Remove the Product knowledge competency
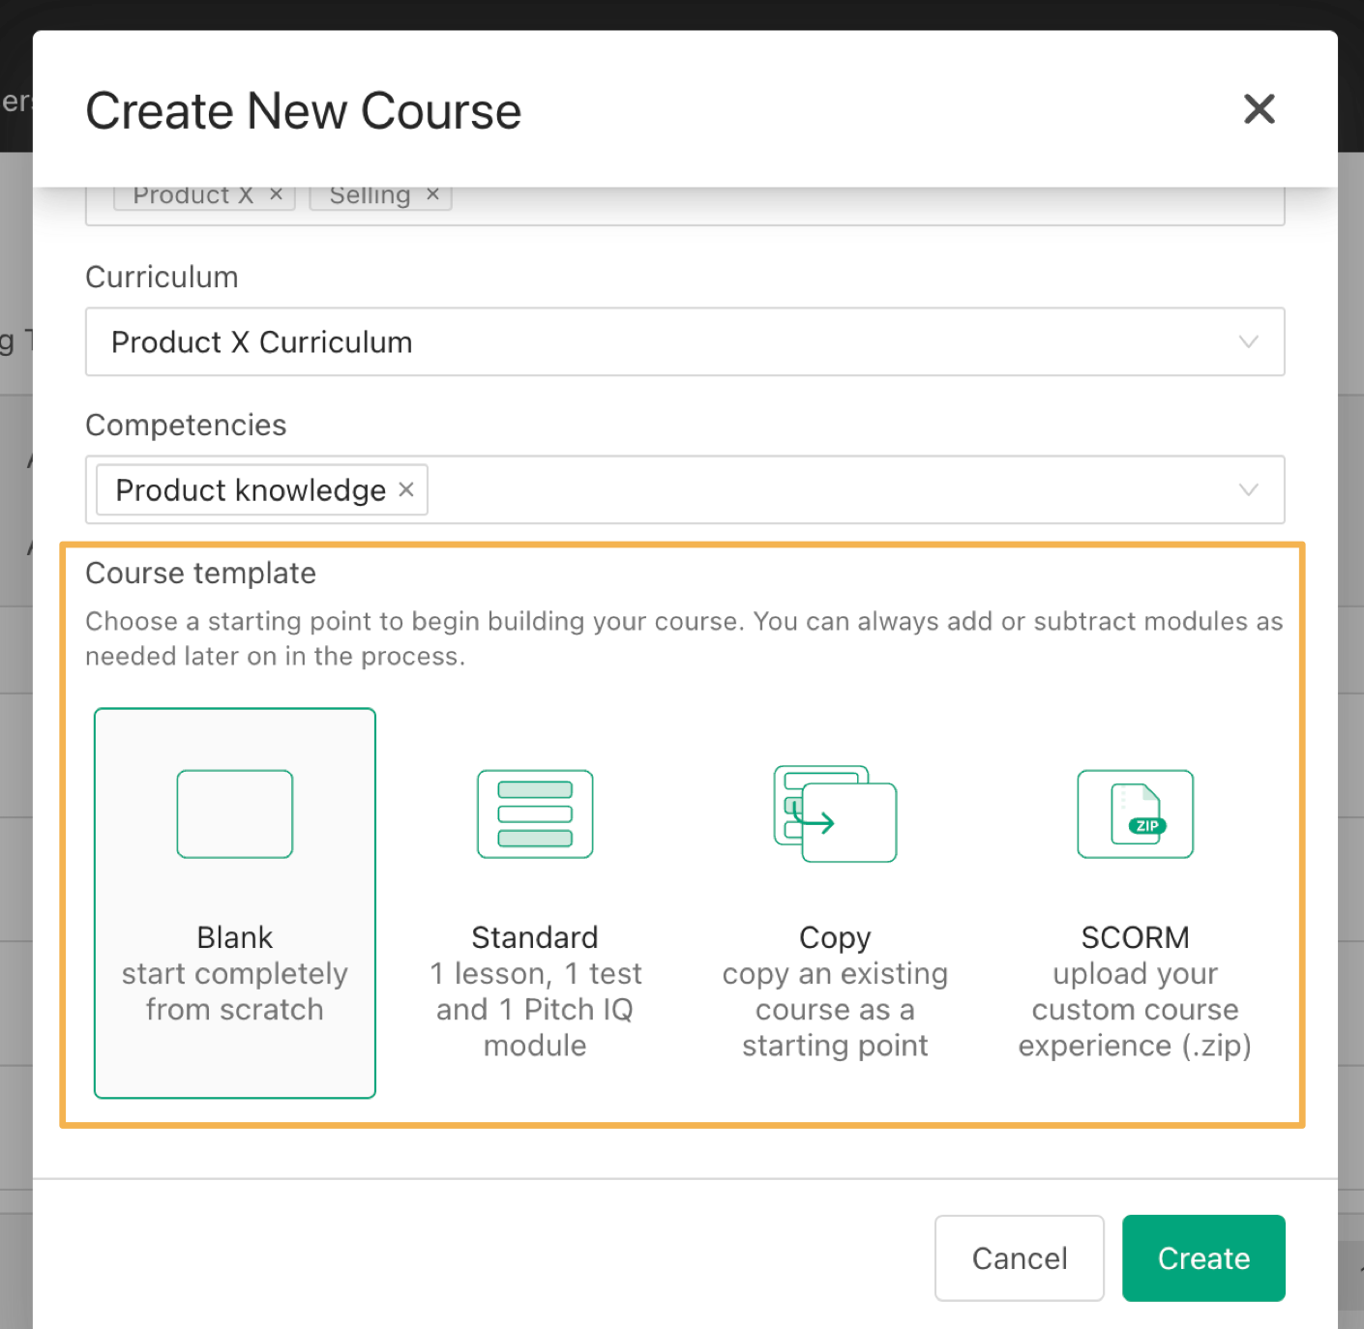 [x=406, y=489]
